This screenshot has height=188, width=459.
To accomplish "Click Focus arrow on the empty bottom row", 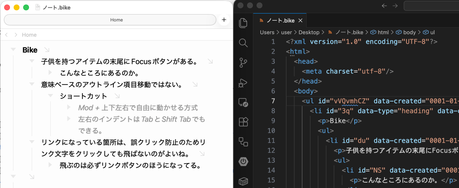I will point(31,176).
